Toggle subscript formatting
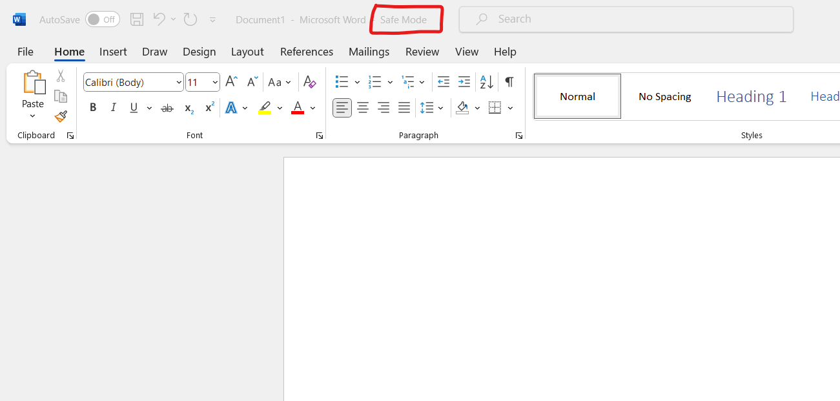 189,108
